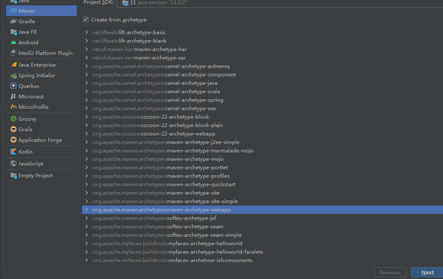Expand lift-archetype-basic node

pos(87,33)
